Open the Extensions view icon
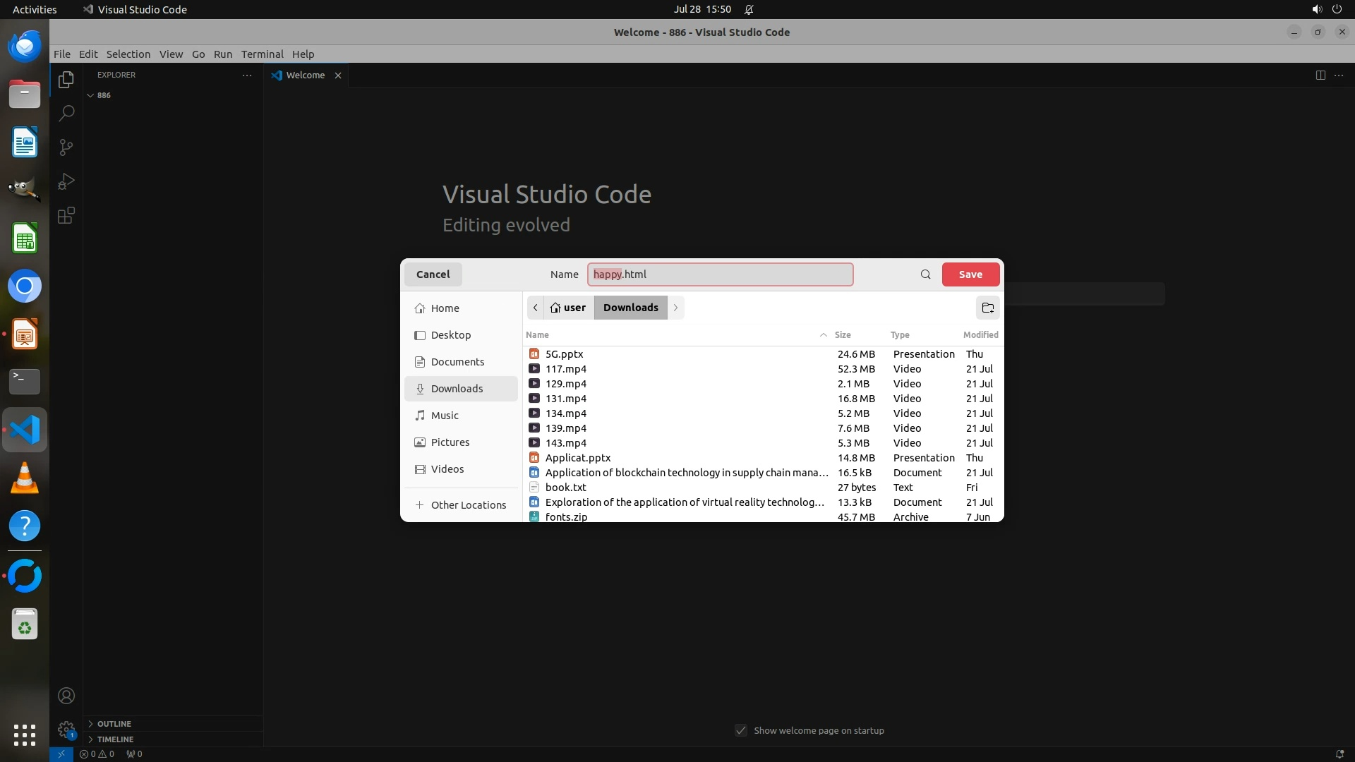The image size is (1355, 762). pos(66,216)
